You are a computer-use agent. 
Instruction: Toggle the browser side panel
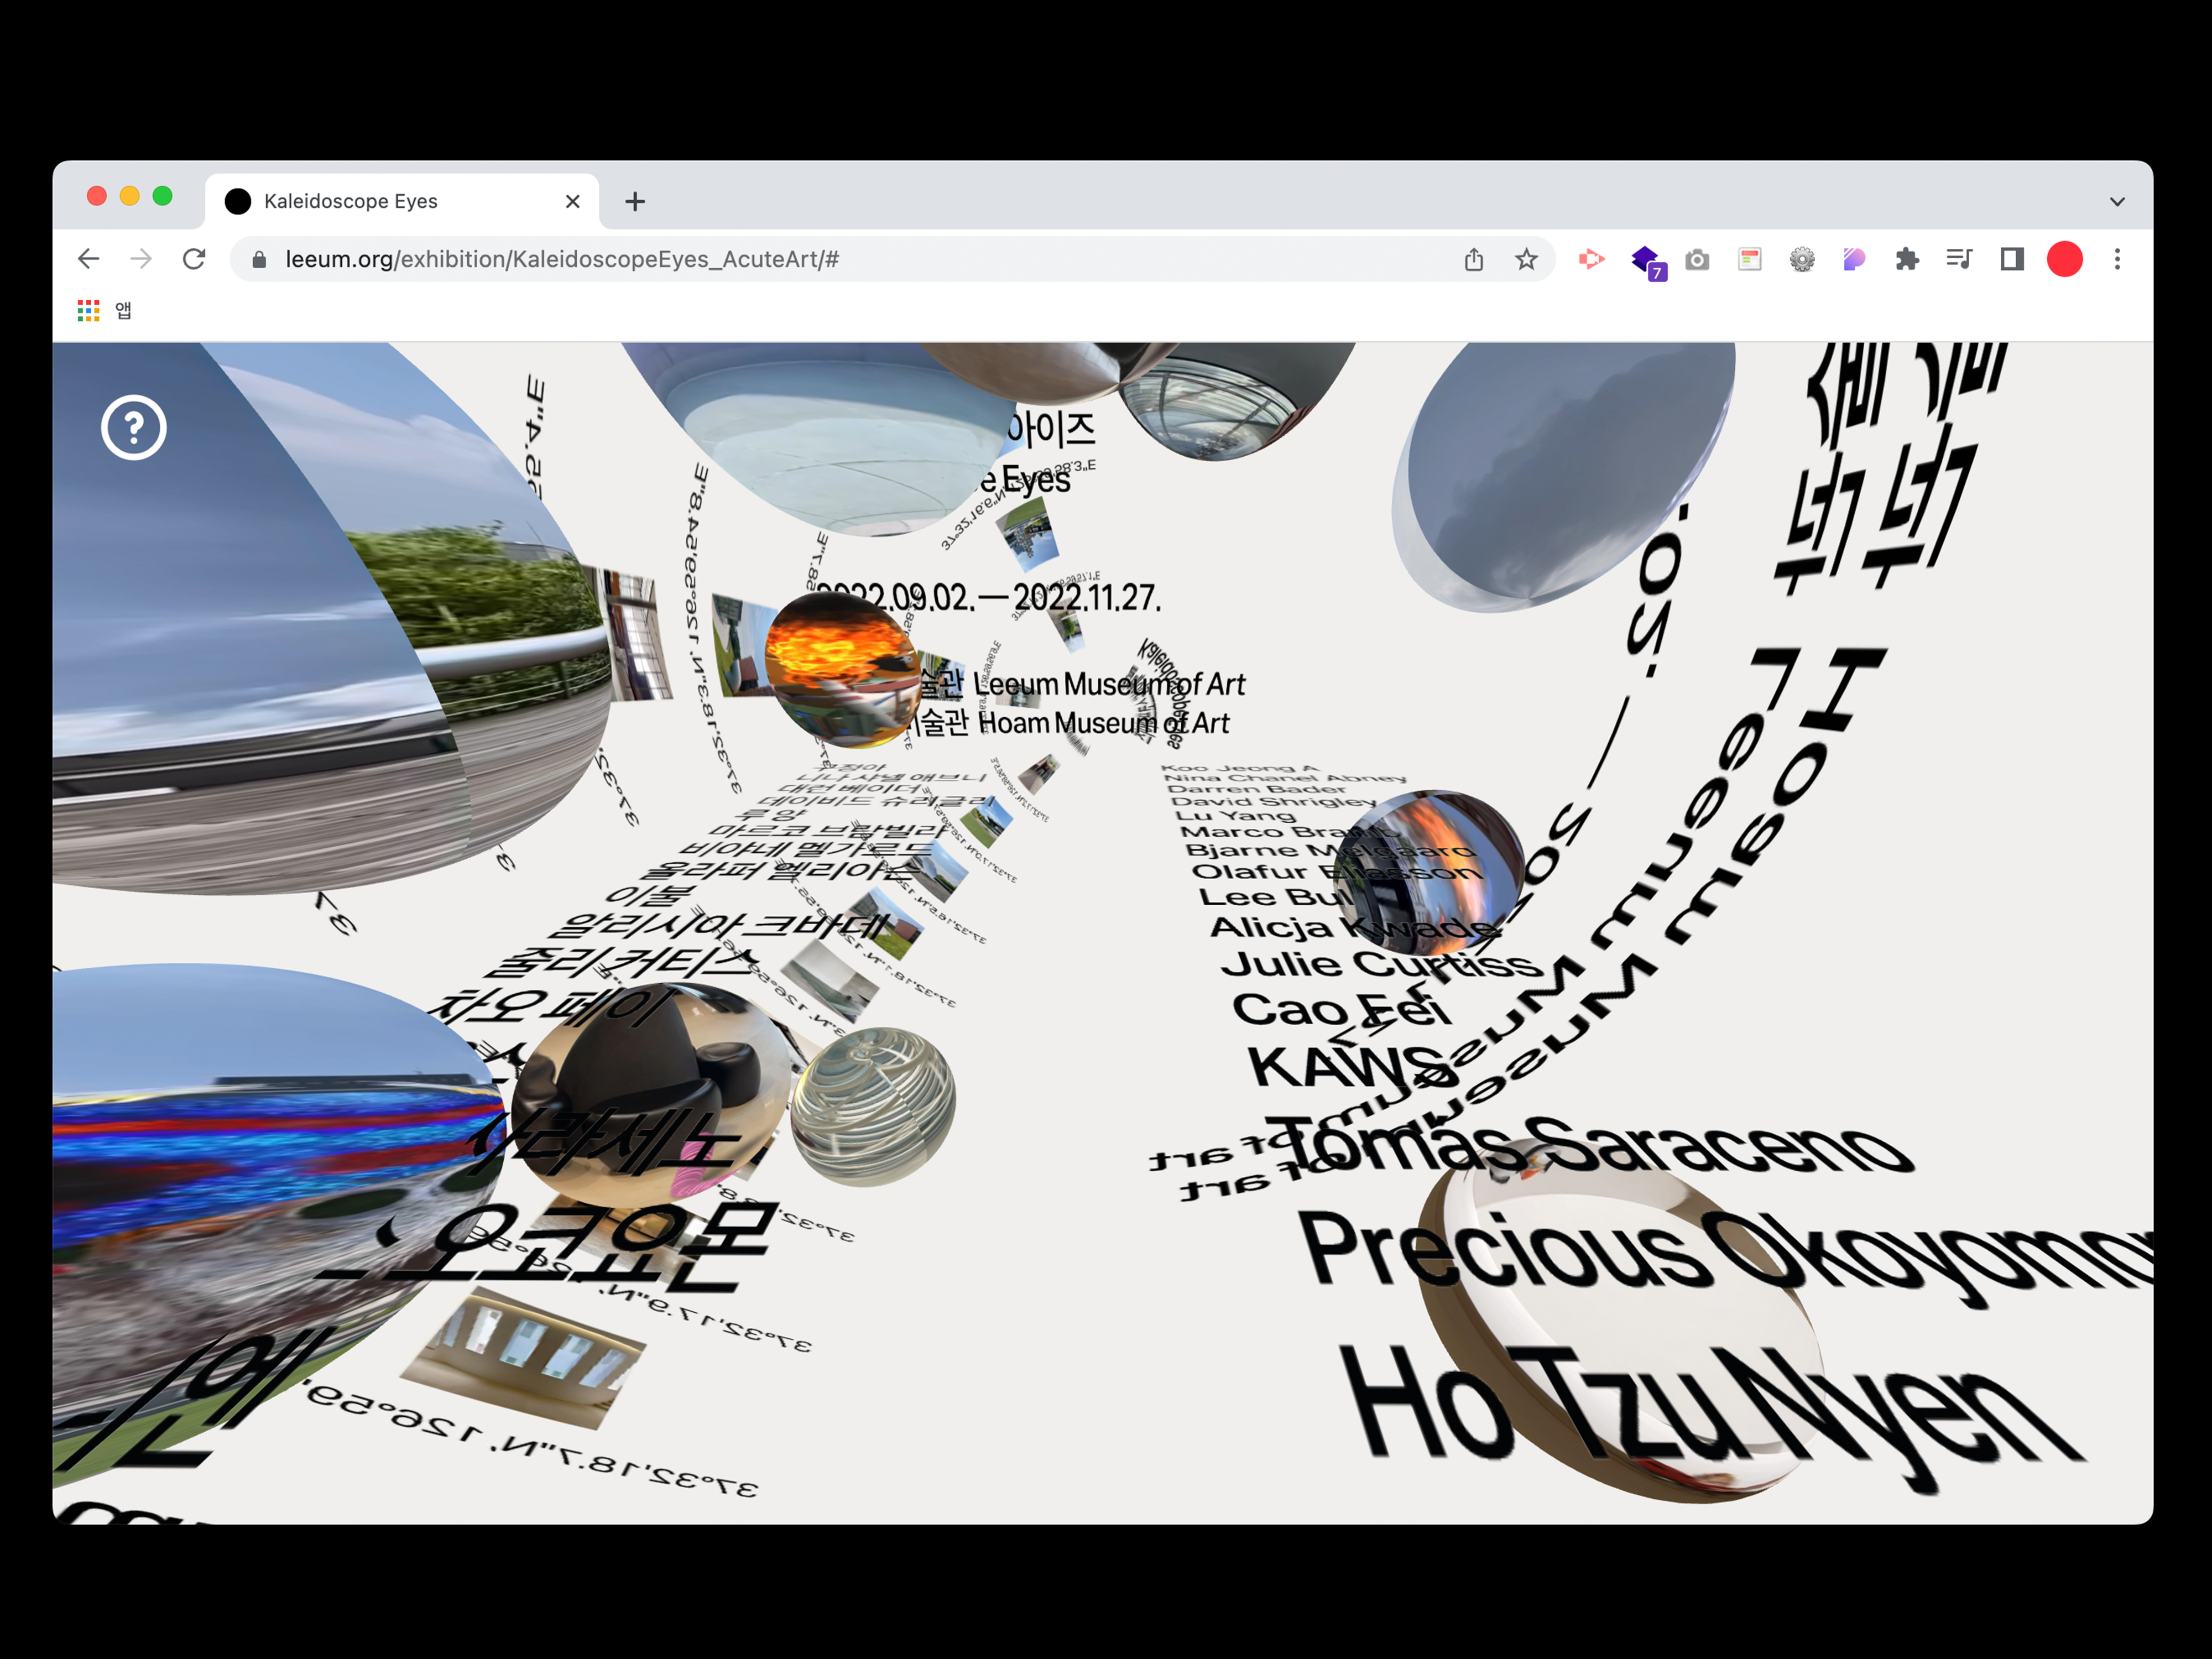coord(2011,260)
